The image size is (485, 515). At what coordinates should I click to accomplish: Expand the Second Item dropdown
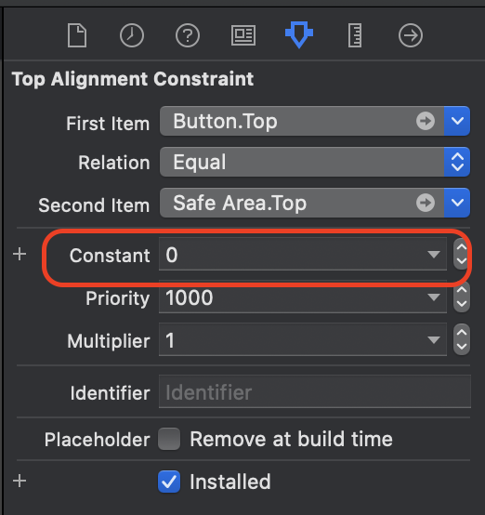click(457, 203)
